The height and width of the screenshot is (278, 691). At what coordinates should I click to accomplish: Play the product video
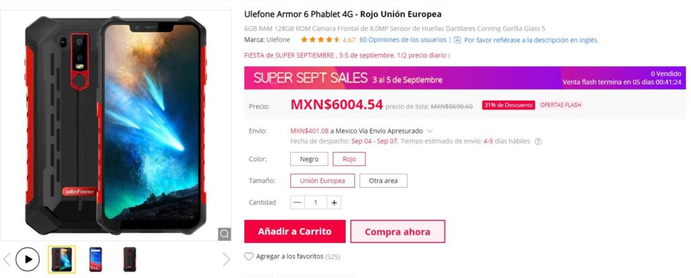28,259
